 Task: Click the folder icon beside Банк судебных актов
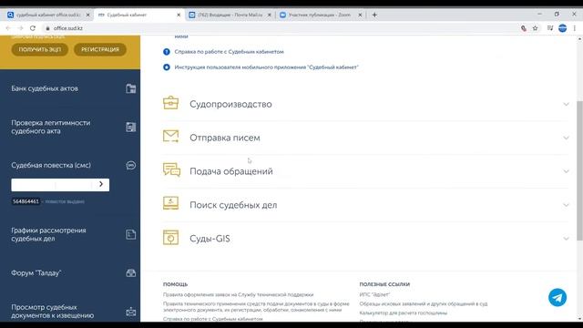pos(131,88)
